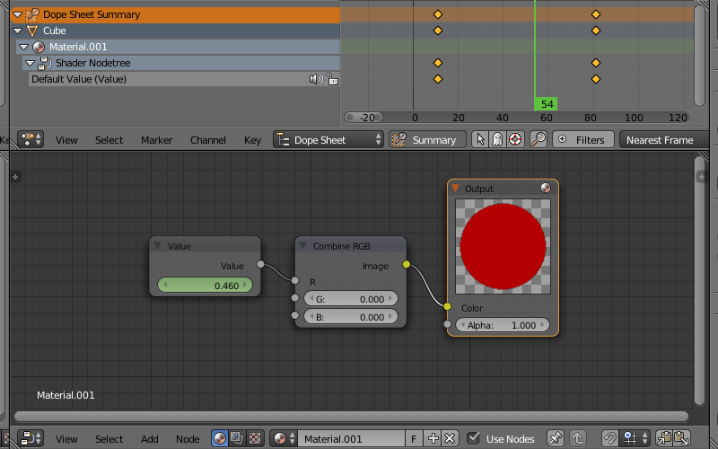This screenshot has height=449, width=718.
Task: Add a new material with plus icon
Action: (433, 438)
